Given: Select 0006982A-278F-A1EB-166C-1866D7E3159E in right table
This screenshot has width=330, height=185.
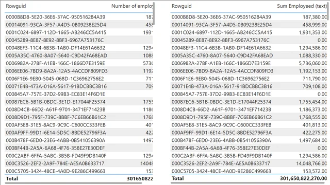Looking at the screenshot, I should pos(221,63).
